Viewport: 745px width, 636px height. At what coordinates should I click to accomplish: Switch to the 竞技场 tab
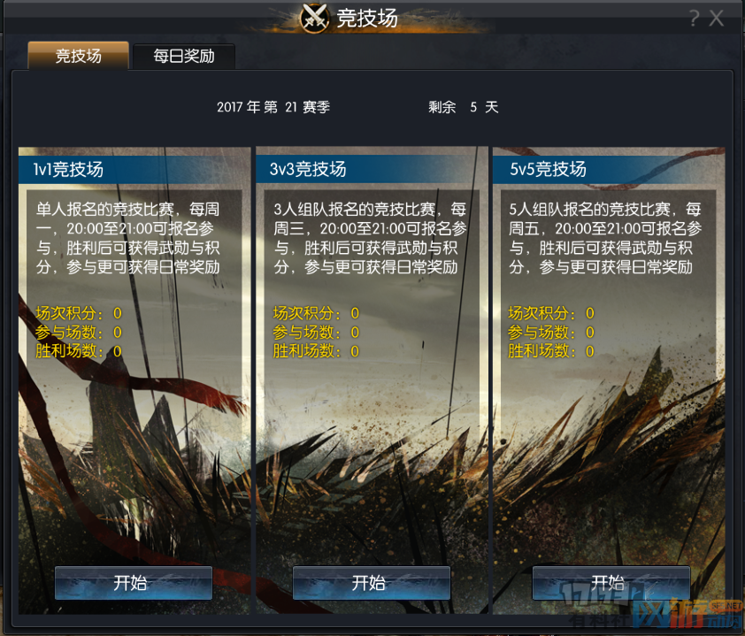coord(79,56)
